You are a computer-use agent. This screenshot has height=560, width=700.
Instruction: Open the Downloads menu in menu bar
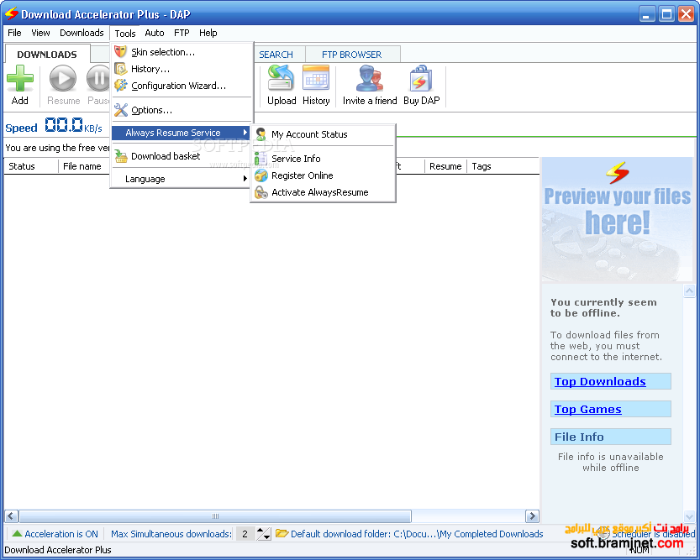(x=82, y=33)
